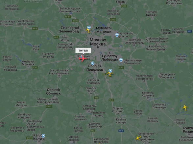Click the Kolomna town label
The width and height of the screenshot is (193, 144).
pyautogui.click(x=148, y=94)
